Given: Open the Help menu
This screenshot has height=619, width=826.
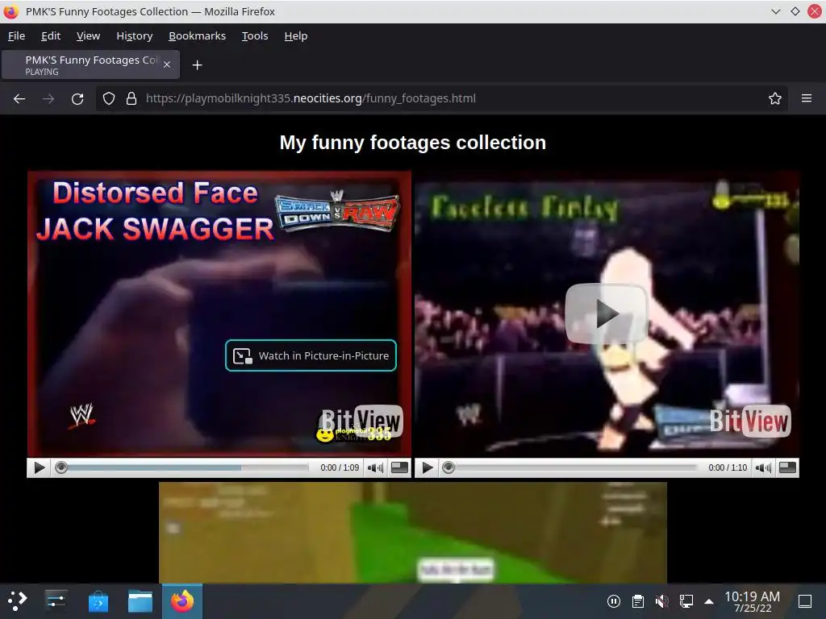Looking at the screenshot, I should [295, 35].
